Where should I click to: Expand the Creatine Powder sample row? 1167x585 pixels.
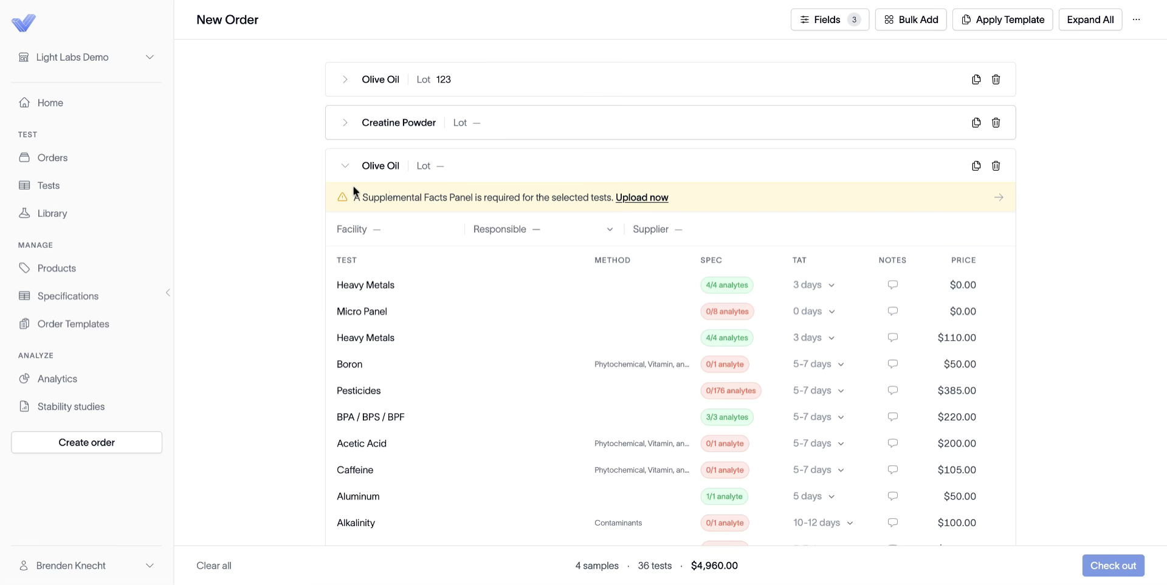[345, 123]
